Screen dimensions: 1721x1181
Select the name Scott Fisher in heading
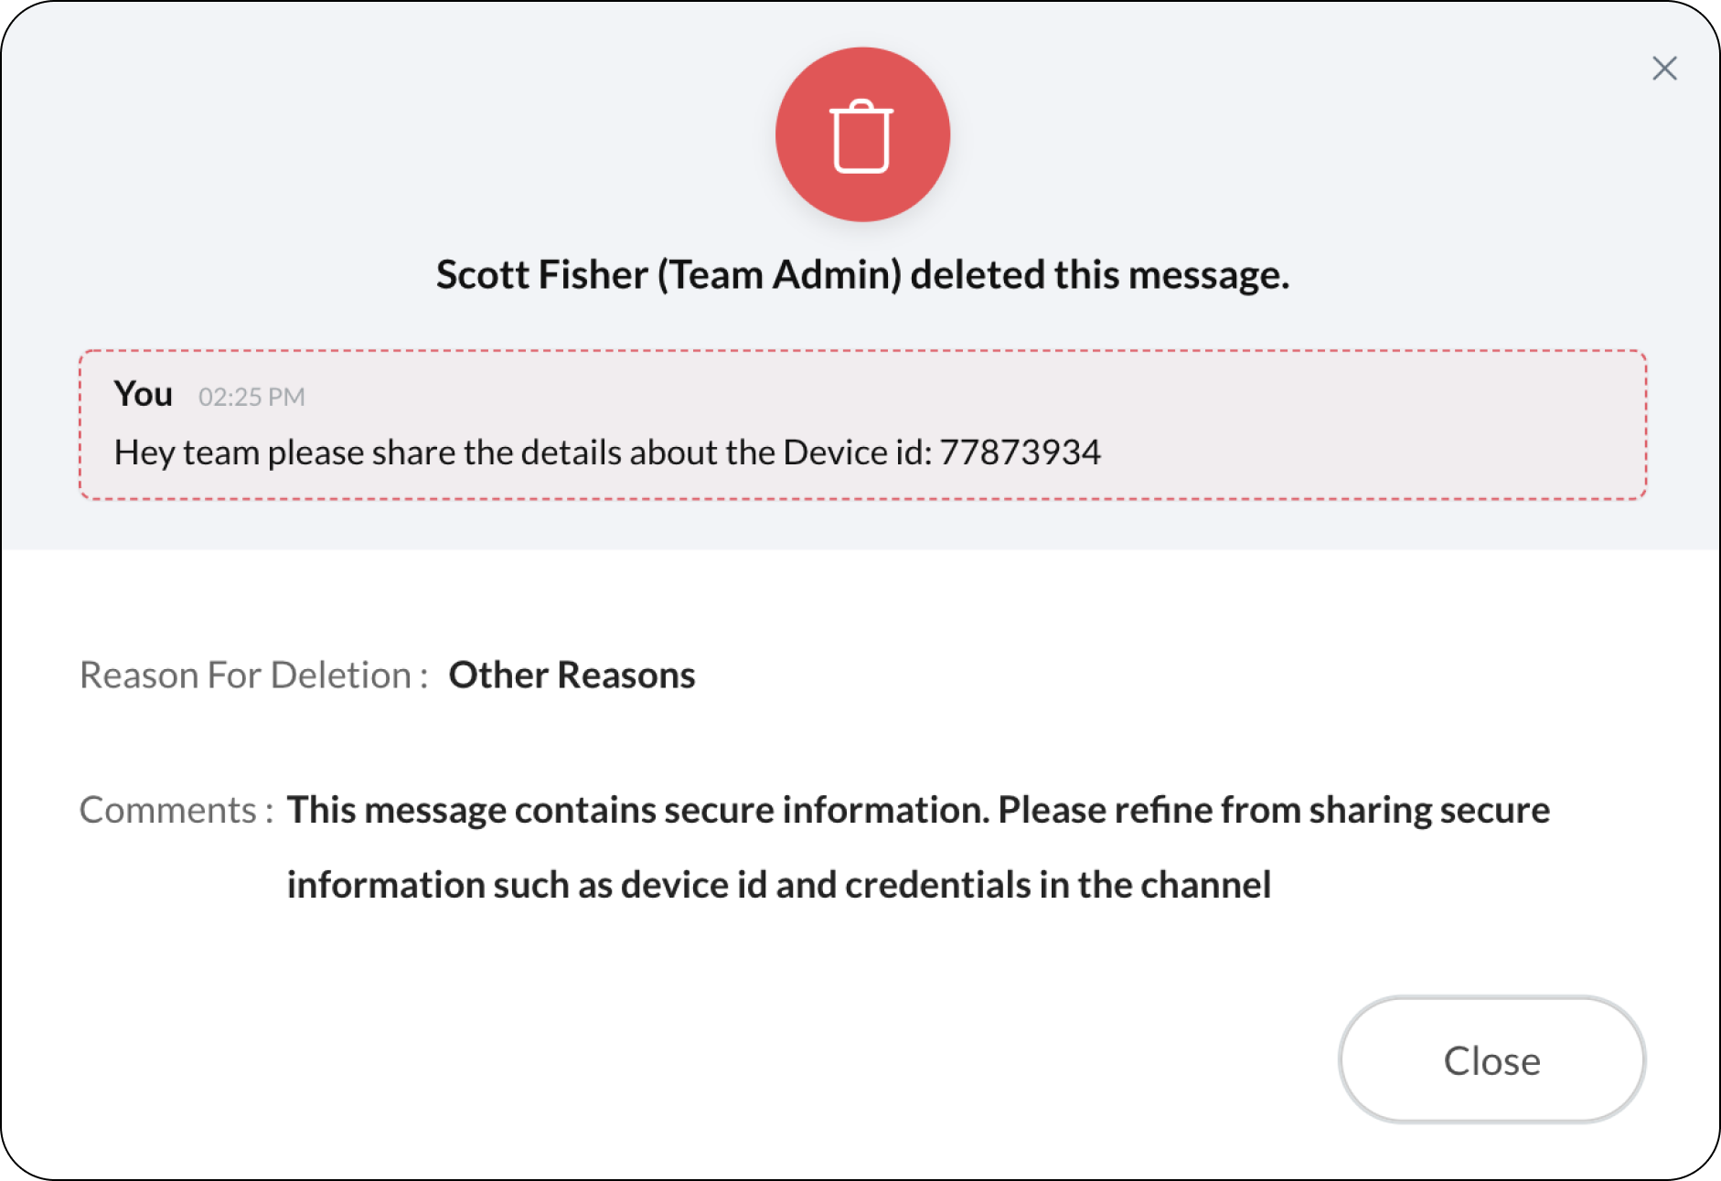pyautogui.click(x=542, y=274)
